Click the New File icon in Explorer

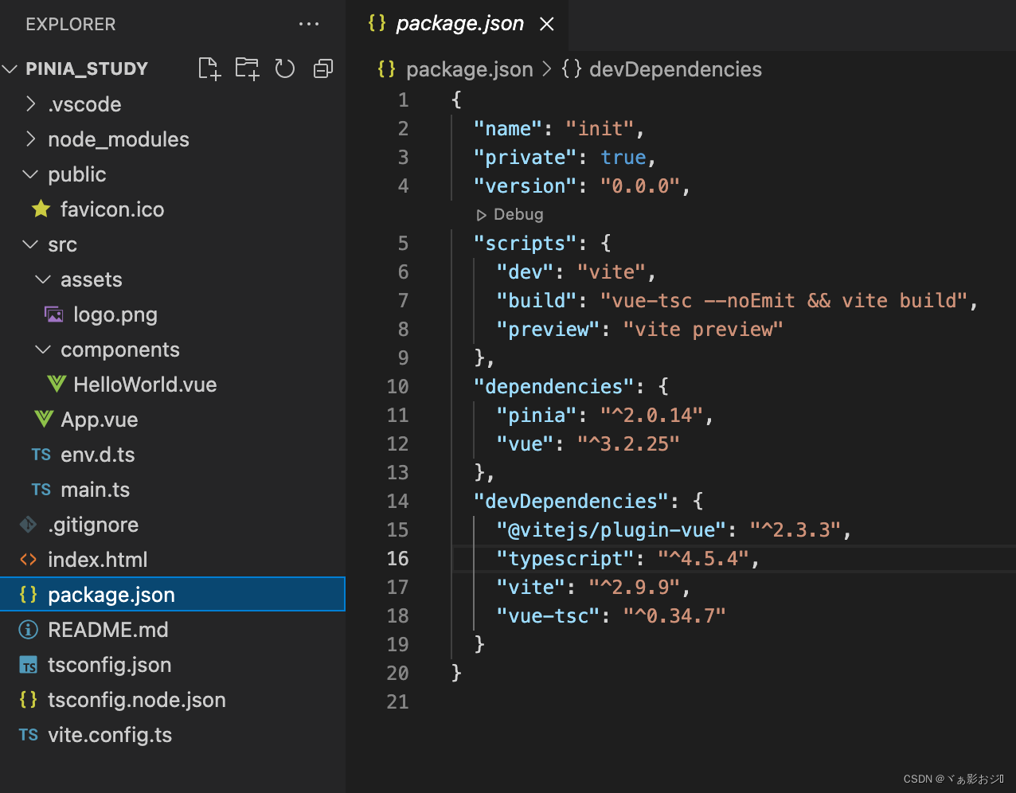(x=209, y=68)
